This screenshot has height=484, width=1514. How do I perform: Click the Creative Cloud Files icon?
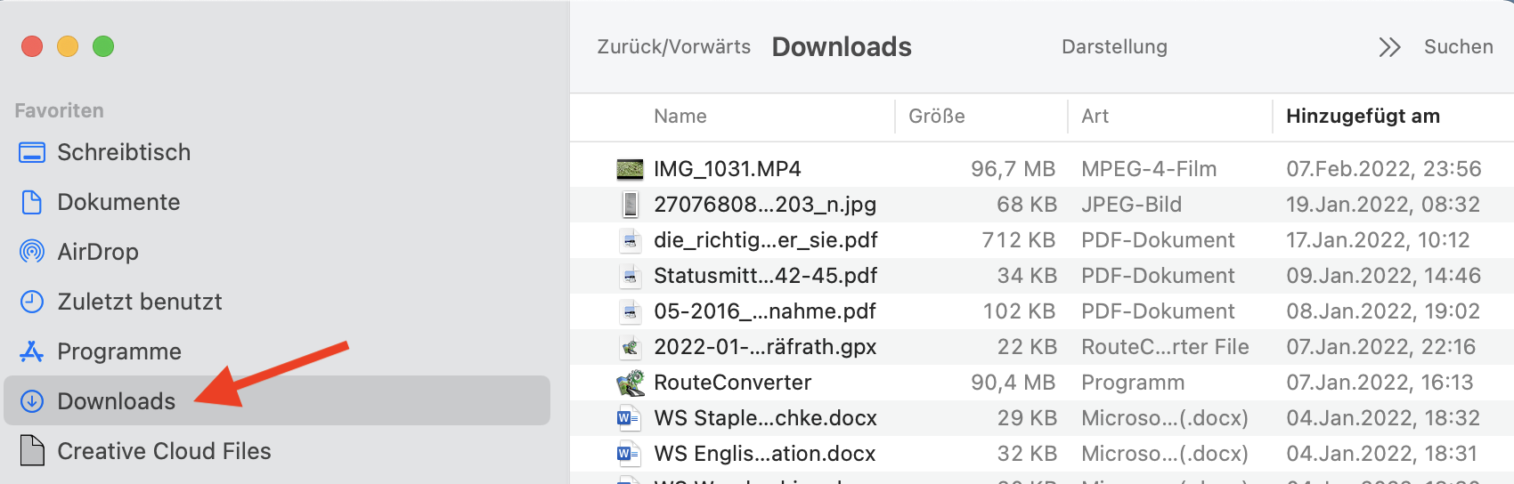point(32,451)
